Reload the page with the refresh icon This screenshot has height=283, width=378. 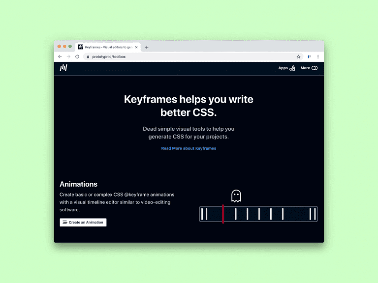(x=77, y=57)
